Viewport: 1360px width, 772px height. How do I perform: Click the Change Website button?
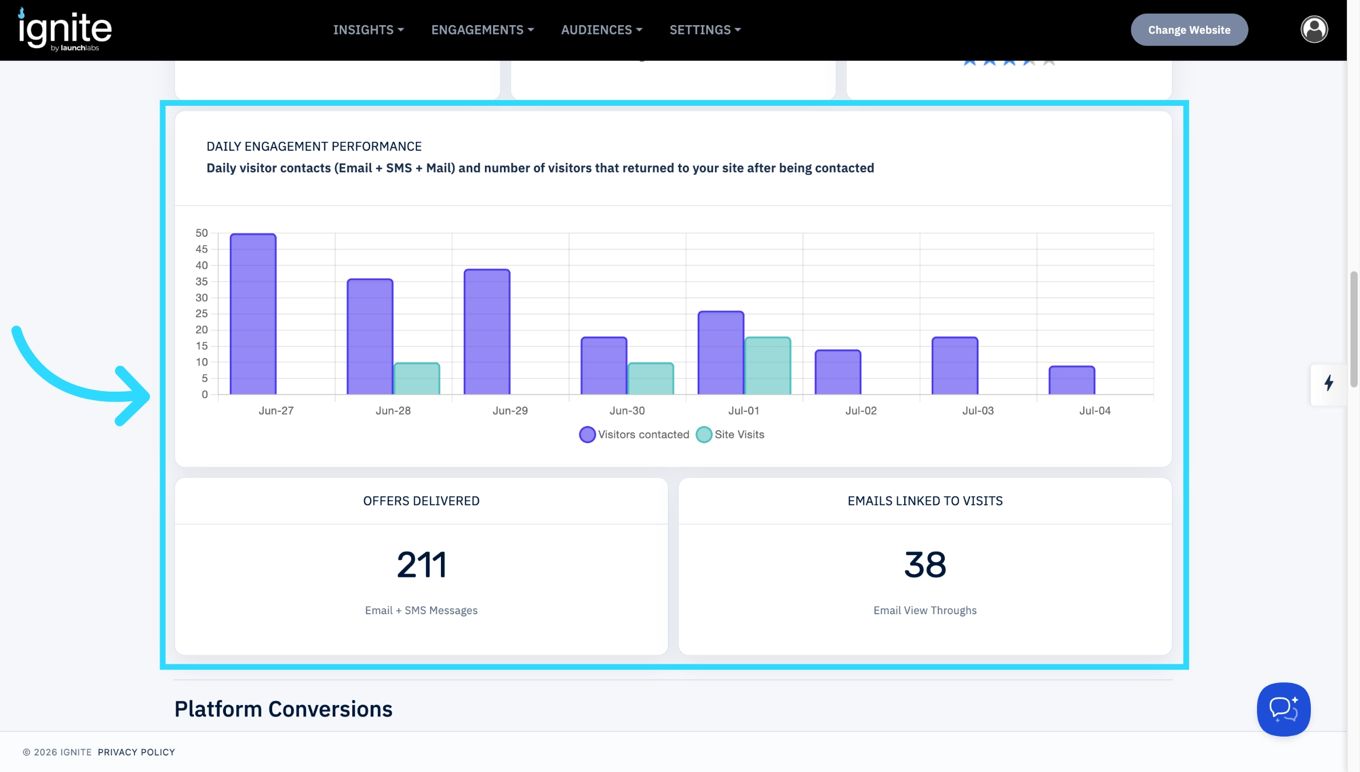1189,30
